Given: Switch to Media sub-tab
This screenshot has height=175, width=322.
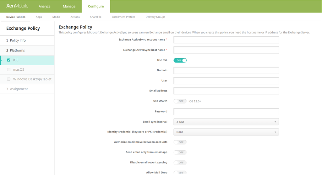Looking at the screenshot, I should coord(56,17).
